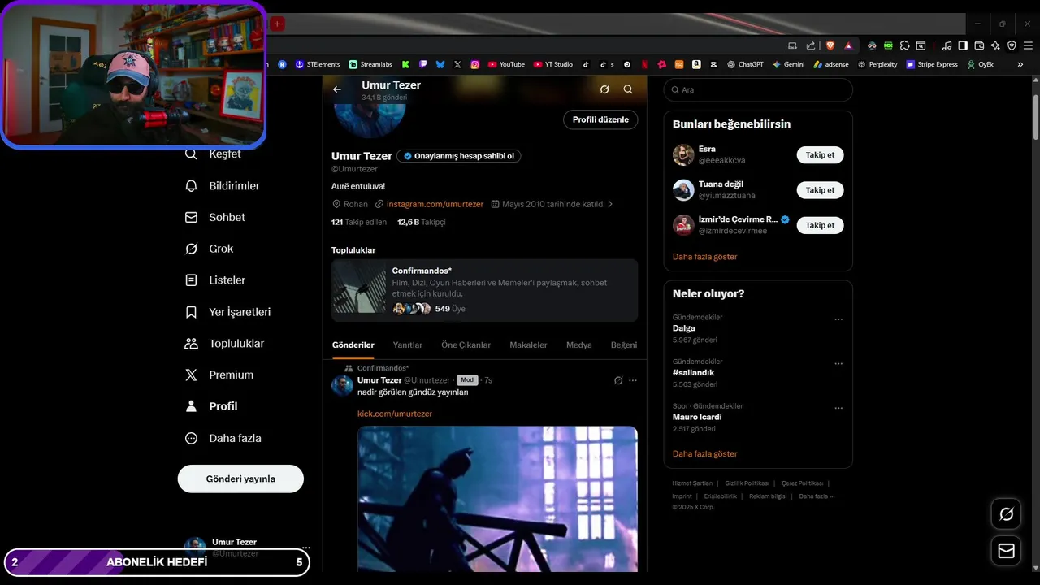Image resolution: width=1040 pixels, height=585 pixels.
Task: Switch to the Medya tab
Action: (x=579, y=344)
